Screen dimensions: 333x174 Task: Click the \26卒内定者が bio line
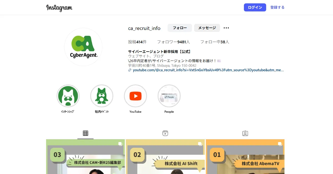pyautogui.click(x=174, y=61)
